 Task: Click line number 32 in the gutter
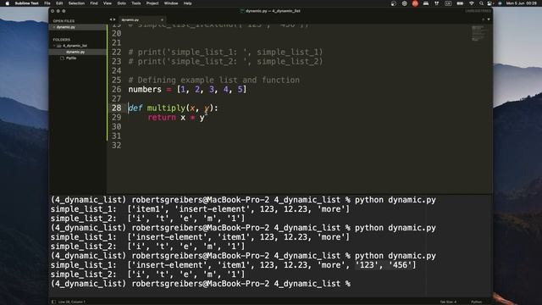(117, 145)
